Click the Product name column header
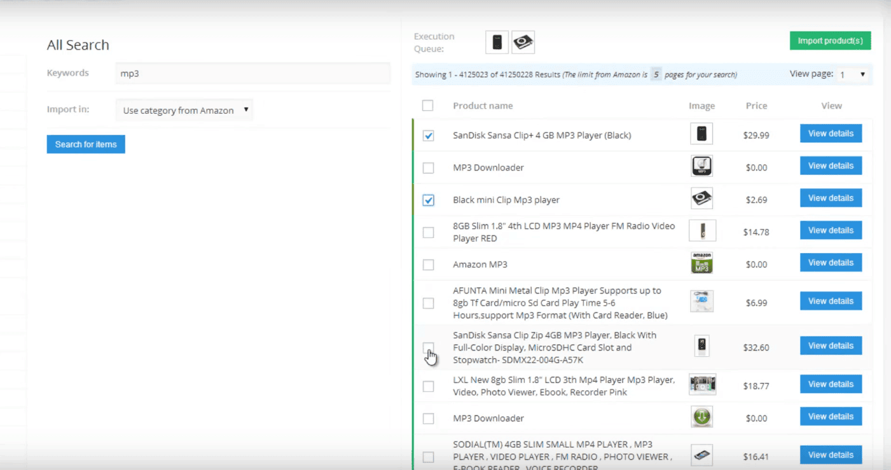The width and height of the screenshot is (891, 470). point(483,106)
